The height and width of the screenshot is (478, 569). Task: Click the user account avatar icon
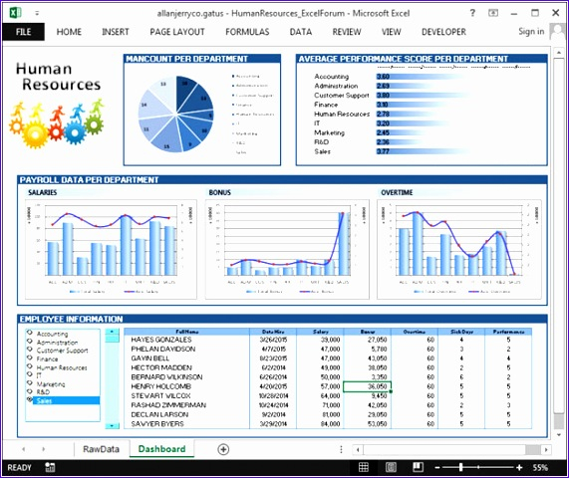[558, 32]
